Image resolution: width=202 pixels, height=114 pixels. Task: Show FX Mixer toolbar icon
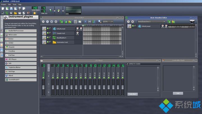point(20,13)
